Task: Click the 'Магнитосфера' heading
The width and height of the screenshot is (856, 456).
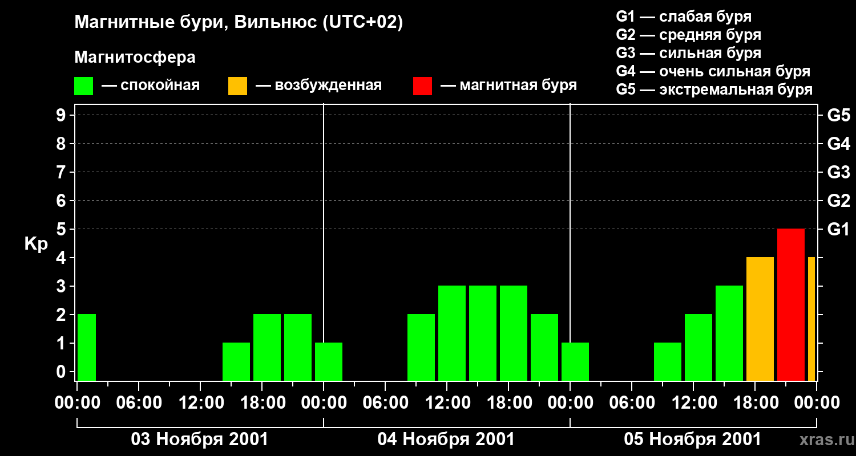Action: coord(135,58)
